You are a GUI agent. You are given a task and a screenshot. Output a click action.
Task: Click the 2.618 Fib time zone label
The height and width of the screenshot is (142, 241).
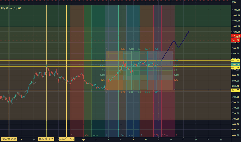[x=165, y=135]
